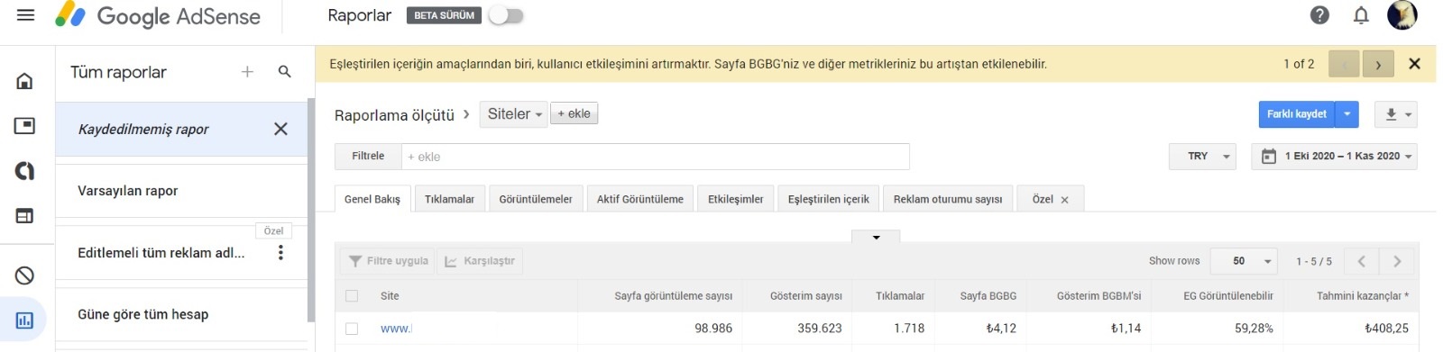Go to previous notification message
1443x352 pixels.
1344,64
